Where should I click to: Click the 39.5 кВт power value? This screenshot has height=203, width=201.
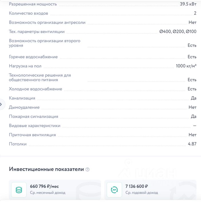click(x=188, y=4)
